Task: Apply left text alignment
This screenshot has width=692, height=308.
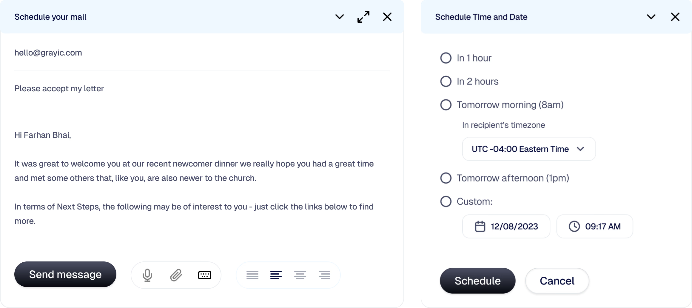Action: tap(276, 275)
